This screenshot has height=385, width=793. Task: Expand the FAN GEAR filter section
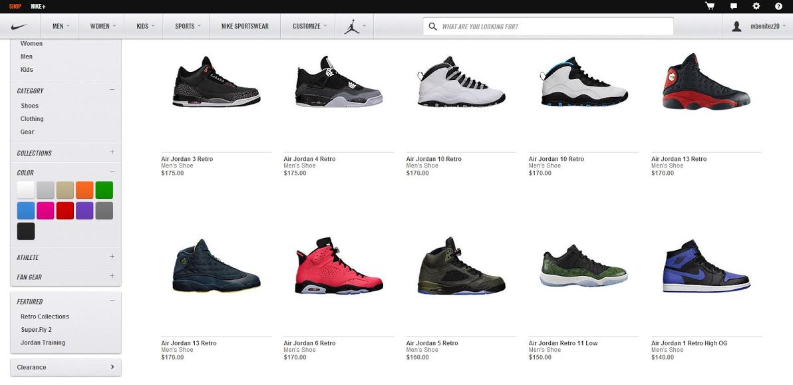112,277
